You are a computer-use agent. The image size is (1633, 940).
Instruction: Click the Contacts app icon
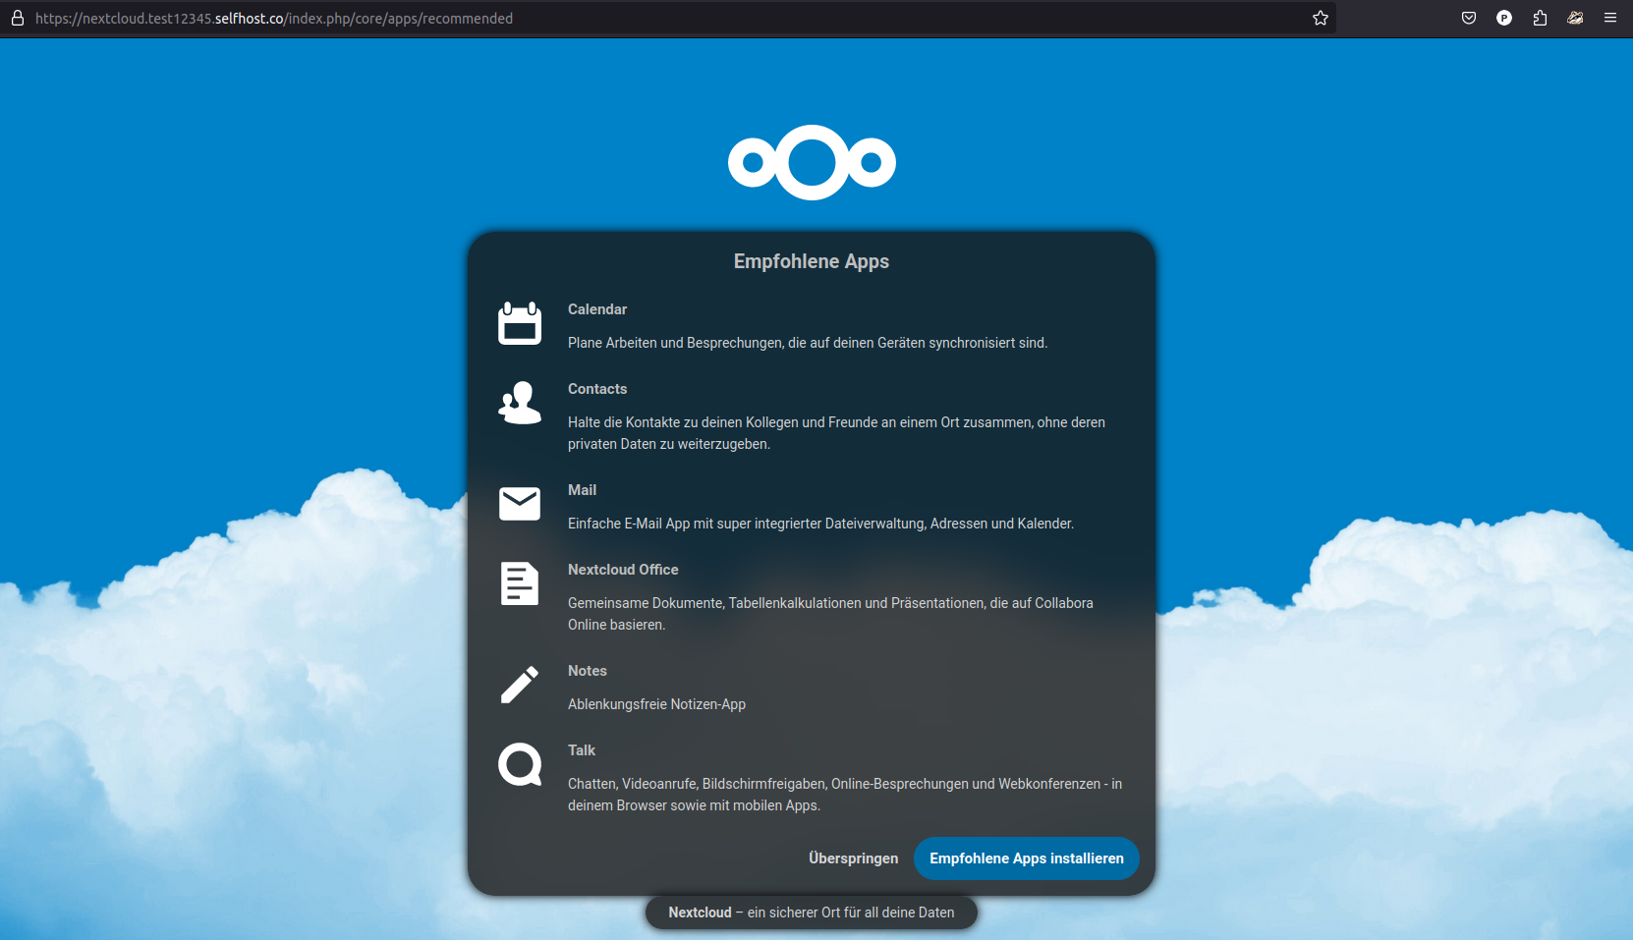tap(519, 403)
